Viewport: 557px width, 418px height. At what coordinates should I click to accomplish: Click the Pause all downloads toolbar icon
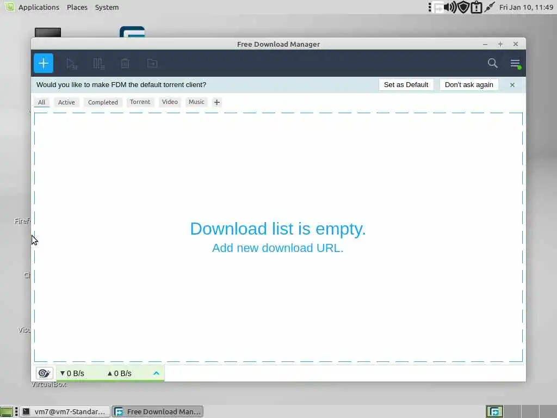98,64
